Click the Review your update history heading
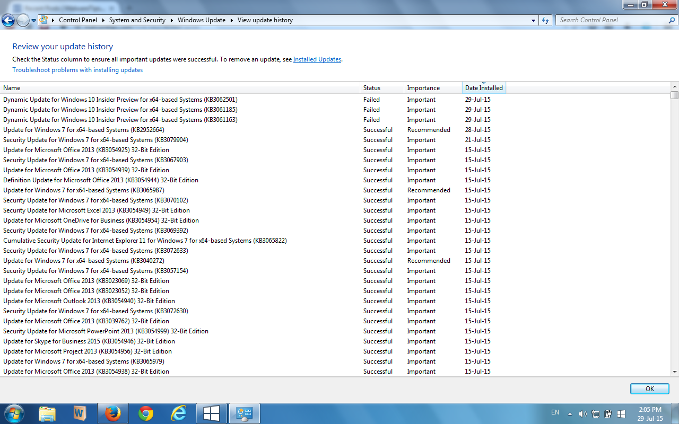The height and width of the screenshot is (424, 679). click(x=63, y=47)
